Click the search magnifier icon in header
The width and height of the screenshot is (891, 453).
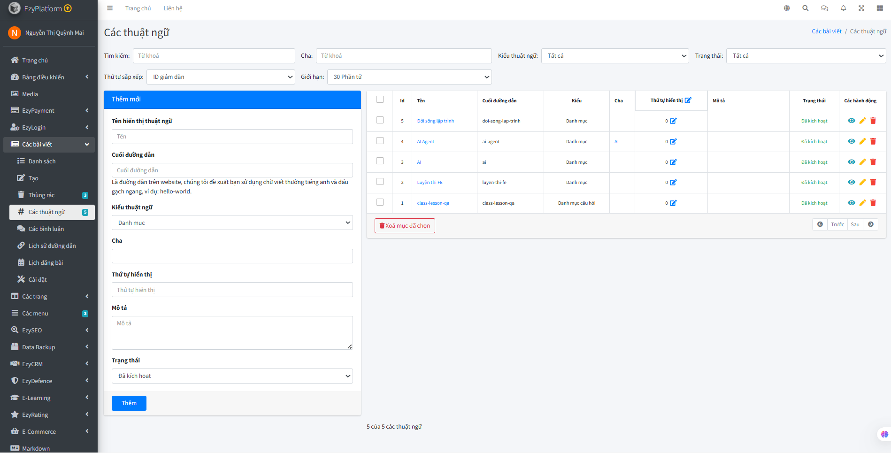coord(805,8)
